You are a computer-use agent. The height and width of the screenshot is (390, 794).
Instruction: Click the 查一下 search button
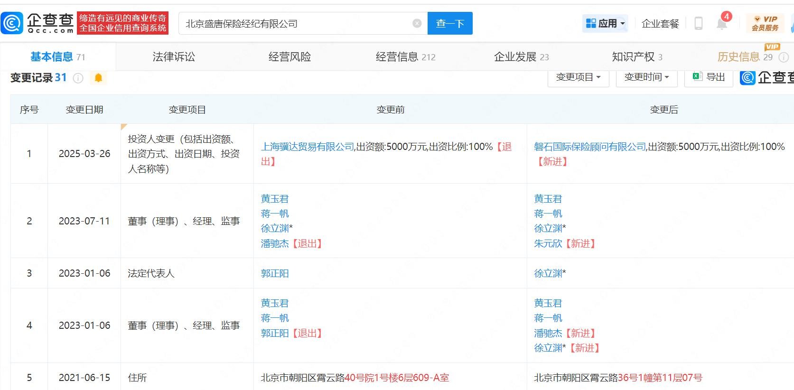[450, 23]
